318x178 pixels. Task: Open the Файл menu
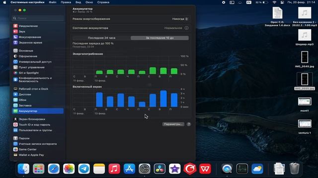pos(53,2)
